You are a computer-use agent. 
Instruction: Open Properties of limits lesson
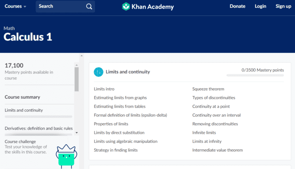tap(111, 124)
